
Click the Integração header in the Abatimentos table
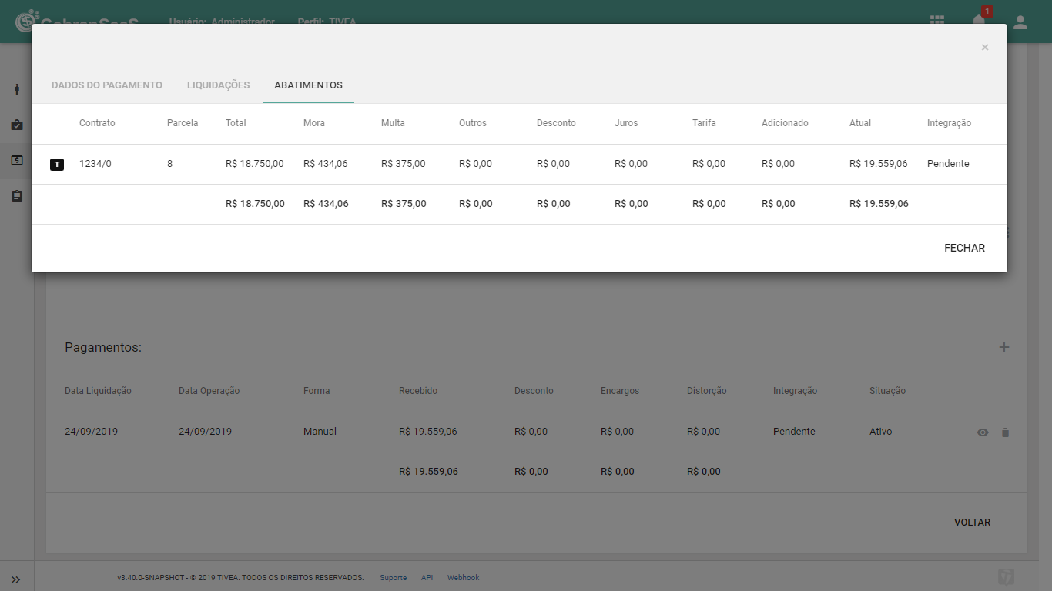point(949,123)
